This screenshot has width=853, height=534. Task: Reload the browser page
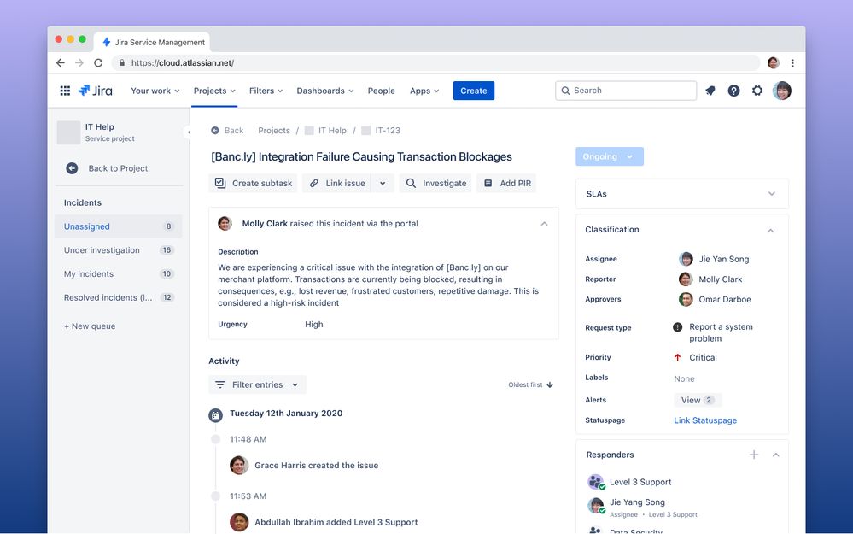[98, 63]
